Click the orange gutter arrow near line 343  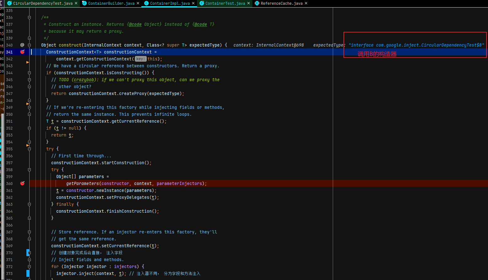pos(28,62)
